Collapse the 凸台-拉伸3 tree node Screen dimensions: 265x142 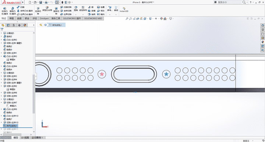pyautogui.click(x=1, y=56)
